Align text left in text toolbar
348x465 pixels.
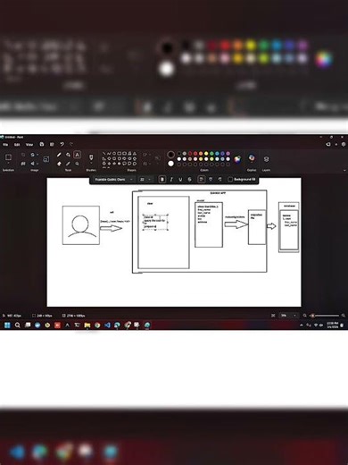(x=202, y=180)
